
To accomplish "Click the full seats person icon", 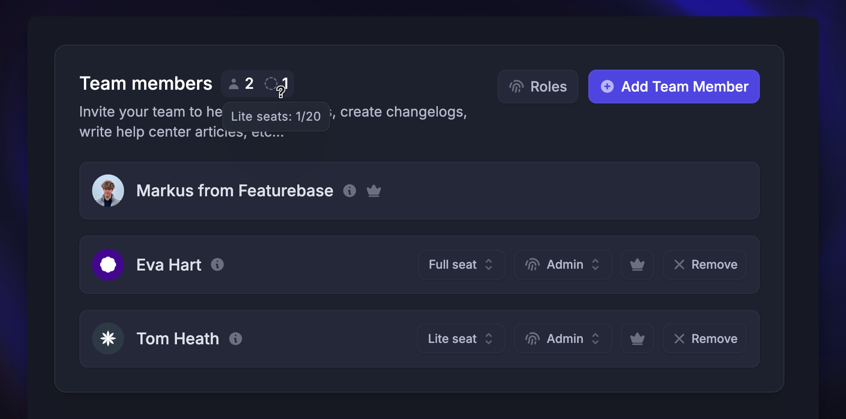I will point(234,83).
